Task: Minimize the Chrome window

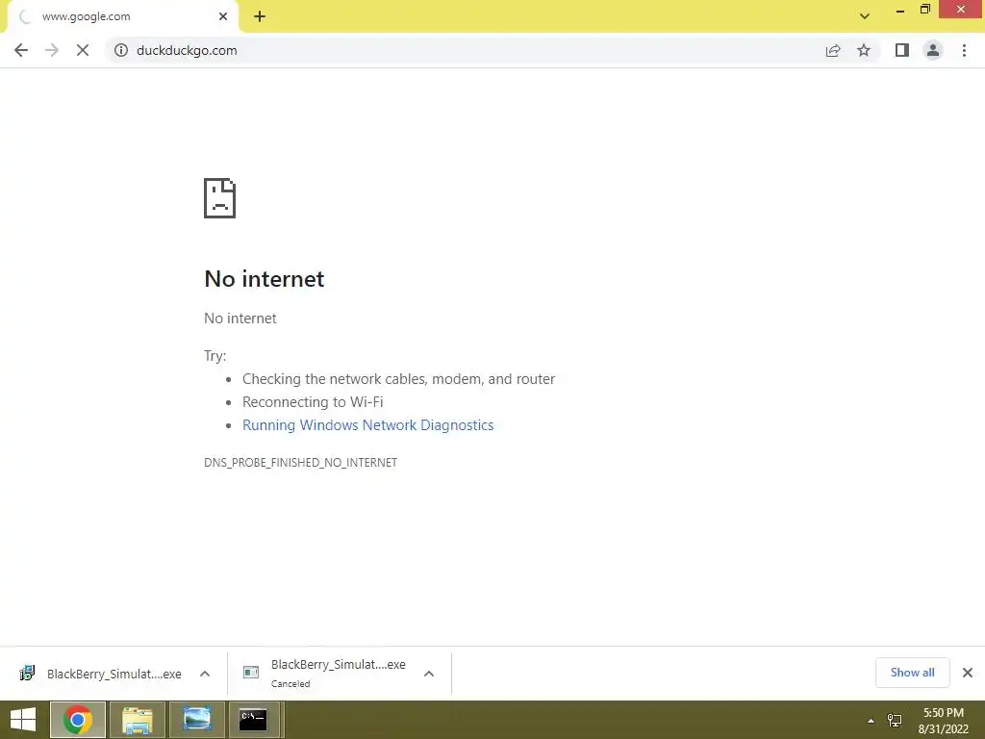Action: (900, 10)
